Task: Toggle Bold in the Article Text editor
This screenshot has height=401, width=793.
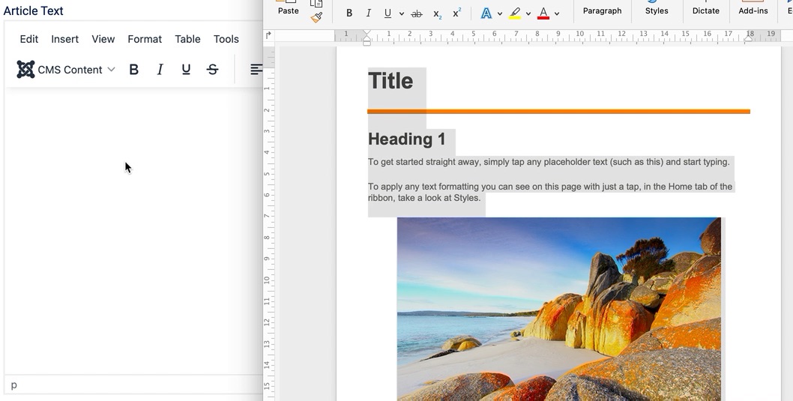Action: (x=134, y=70)
